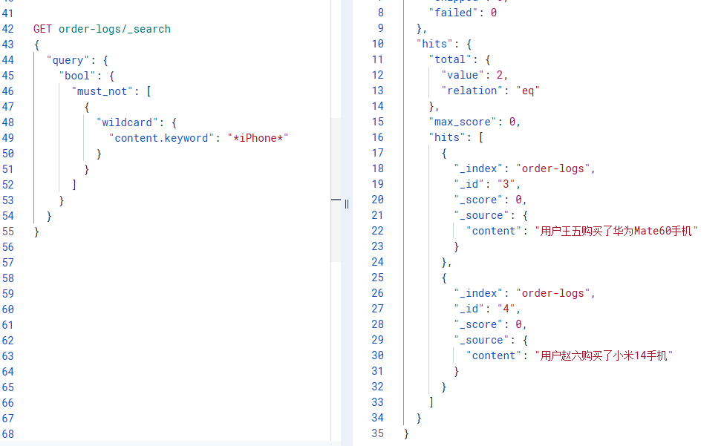Click the "value": 2 line in the response
Image resolution: width=724 pixels, height=446 pixels.
(x=474, y=75)
